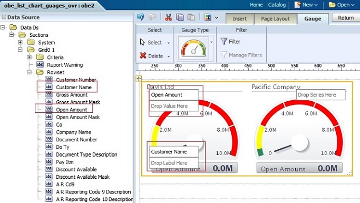This screenshot has width=360, height=203.
Task: Click the Criteria folder icon
Action: click(40, 57)
